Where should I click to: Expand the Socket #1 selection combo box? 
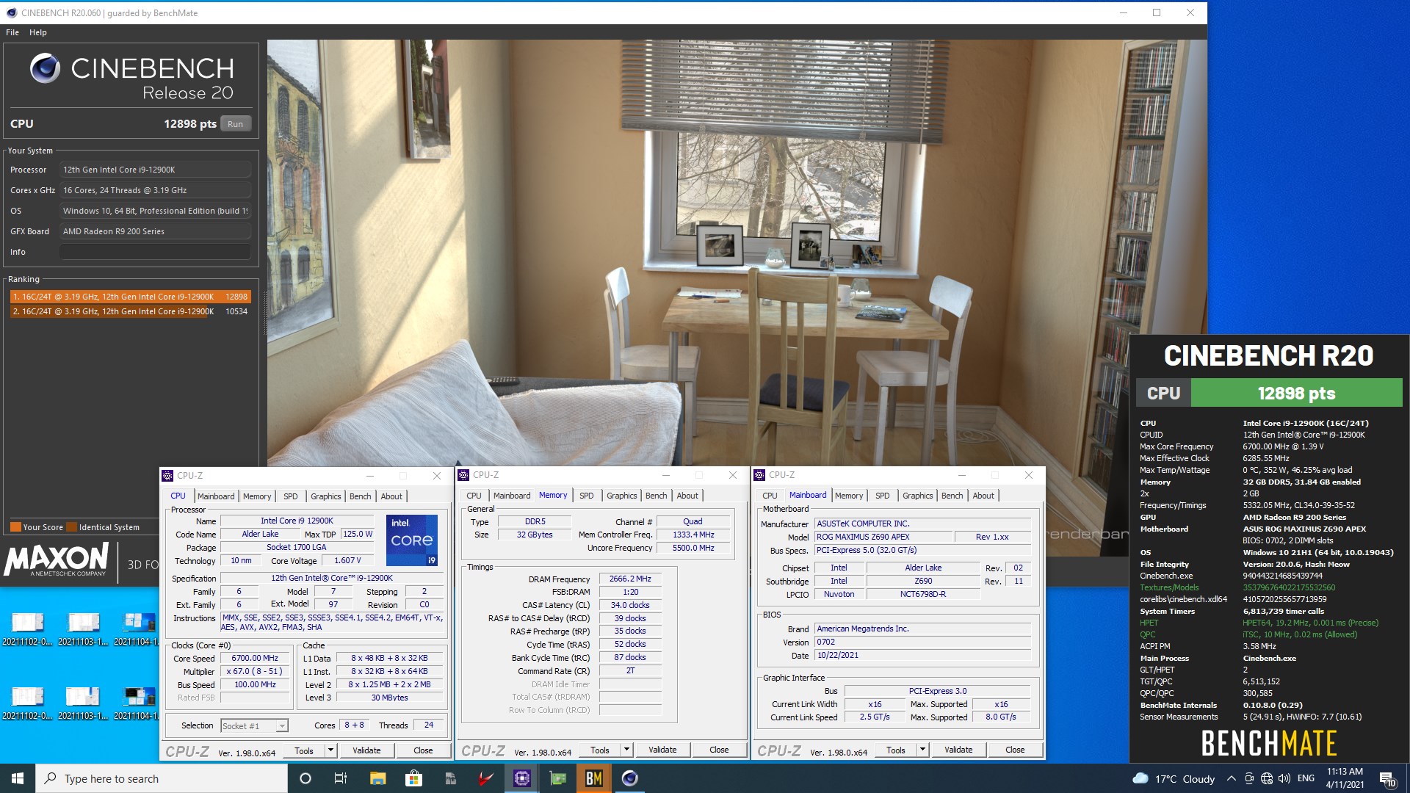pos(254,725)
